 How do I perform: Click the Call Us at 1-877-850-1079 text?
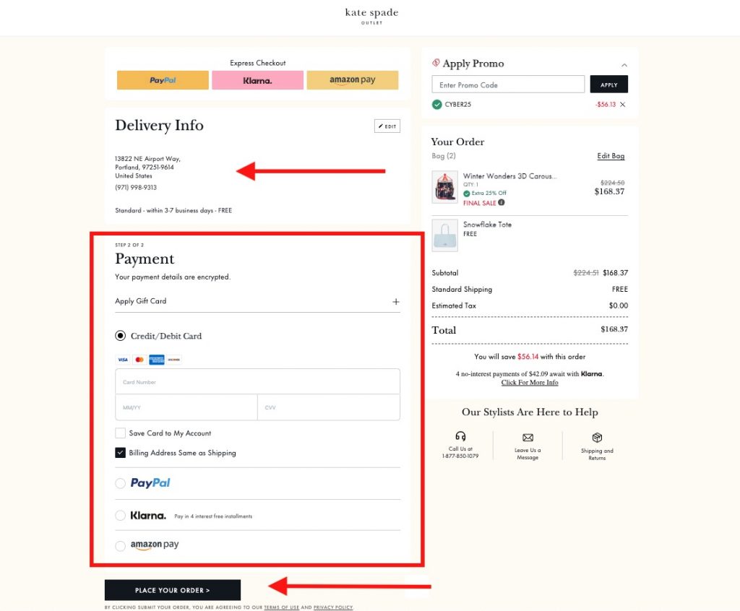click(460, 452)
